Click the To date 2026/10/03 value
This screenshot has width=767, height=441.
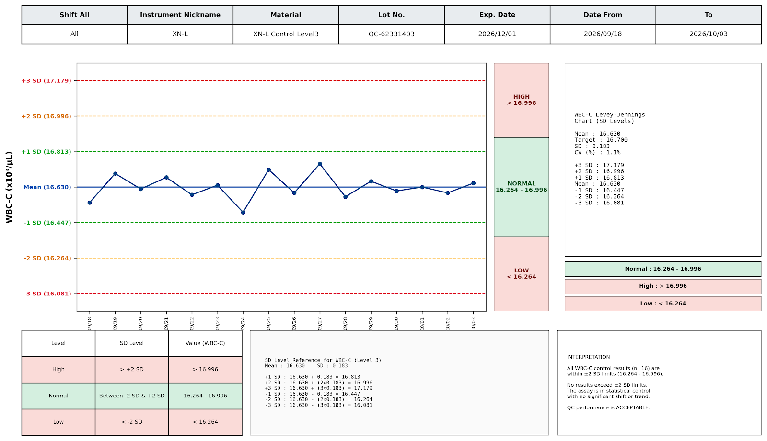709,34
